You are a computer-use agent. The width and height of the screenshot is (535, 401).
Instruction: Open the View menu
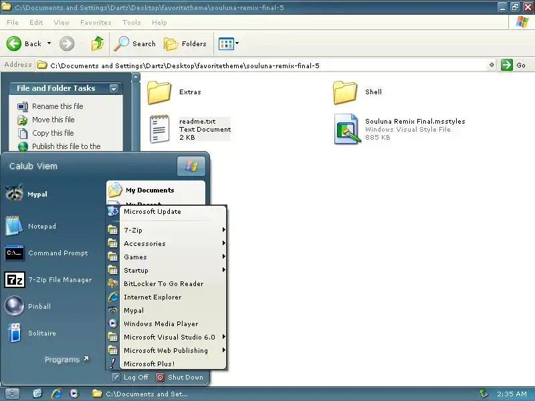62,23
